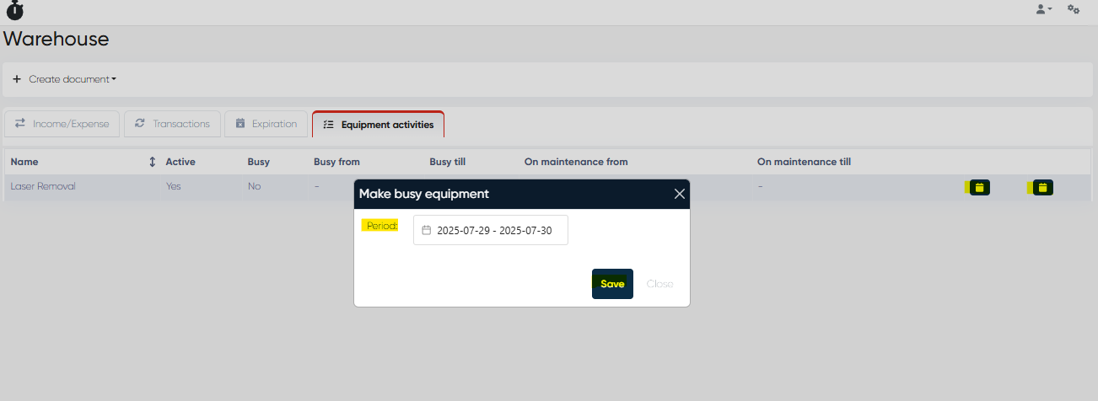Click the On maintenance from column header
Viewport: 1098px width, 401px height.
click(576, 162)
